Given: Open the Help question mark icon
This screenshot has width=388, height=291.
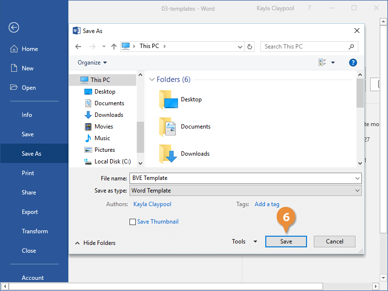Looking at the screenshot, I should [353, 62].
